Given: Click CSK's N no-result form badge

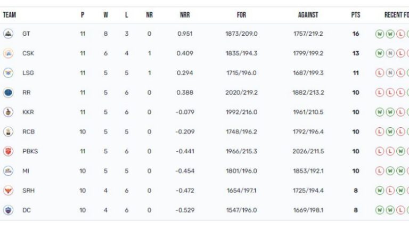Looking at the screenshot, I should (390, 53).
